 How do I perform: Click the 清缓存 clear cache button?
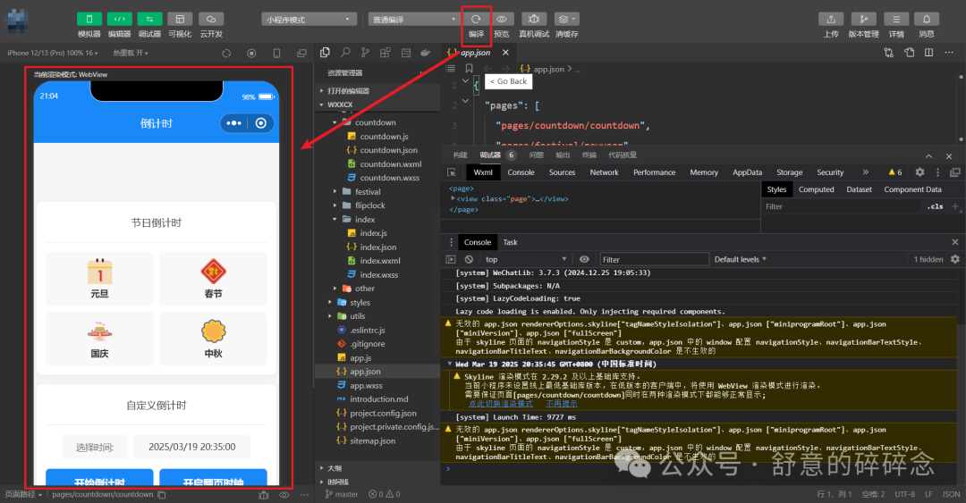pos(566,19)
